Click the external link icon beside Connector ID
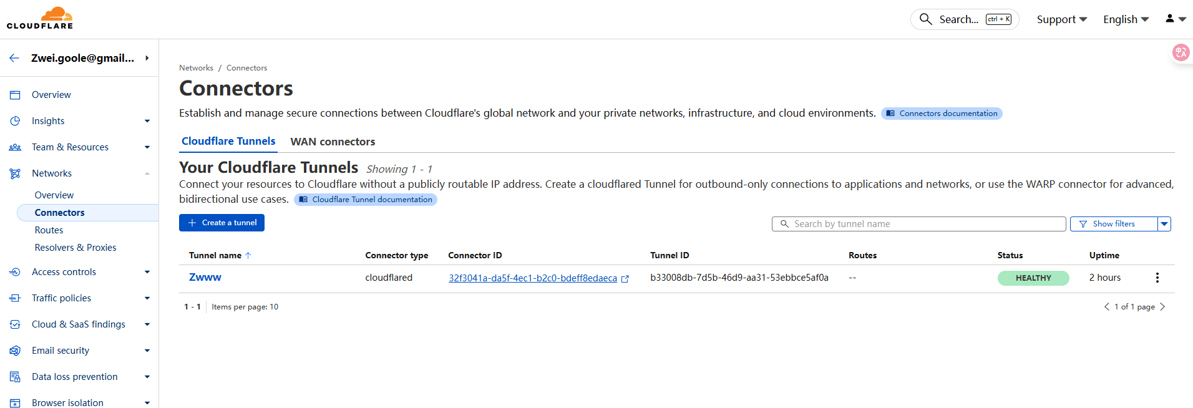The image size is (1193, 408). point(625,279)
